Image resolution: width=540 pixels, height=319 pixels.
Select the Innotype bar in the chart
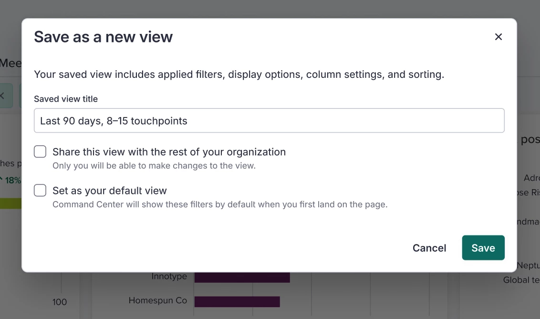242,277
